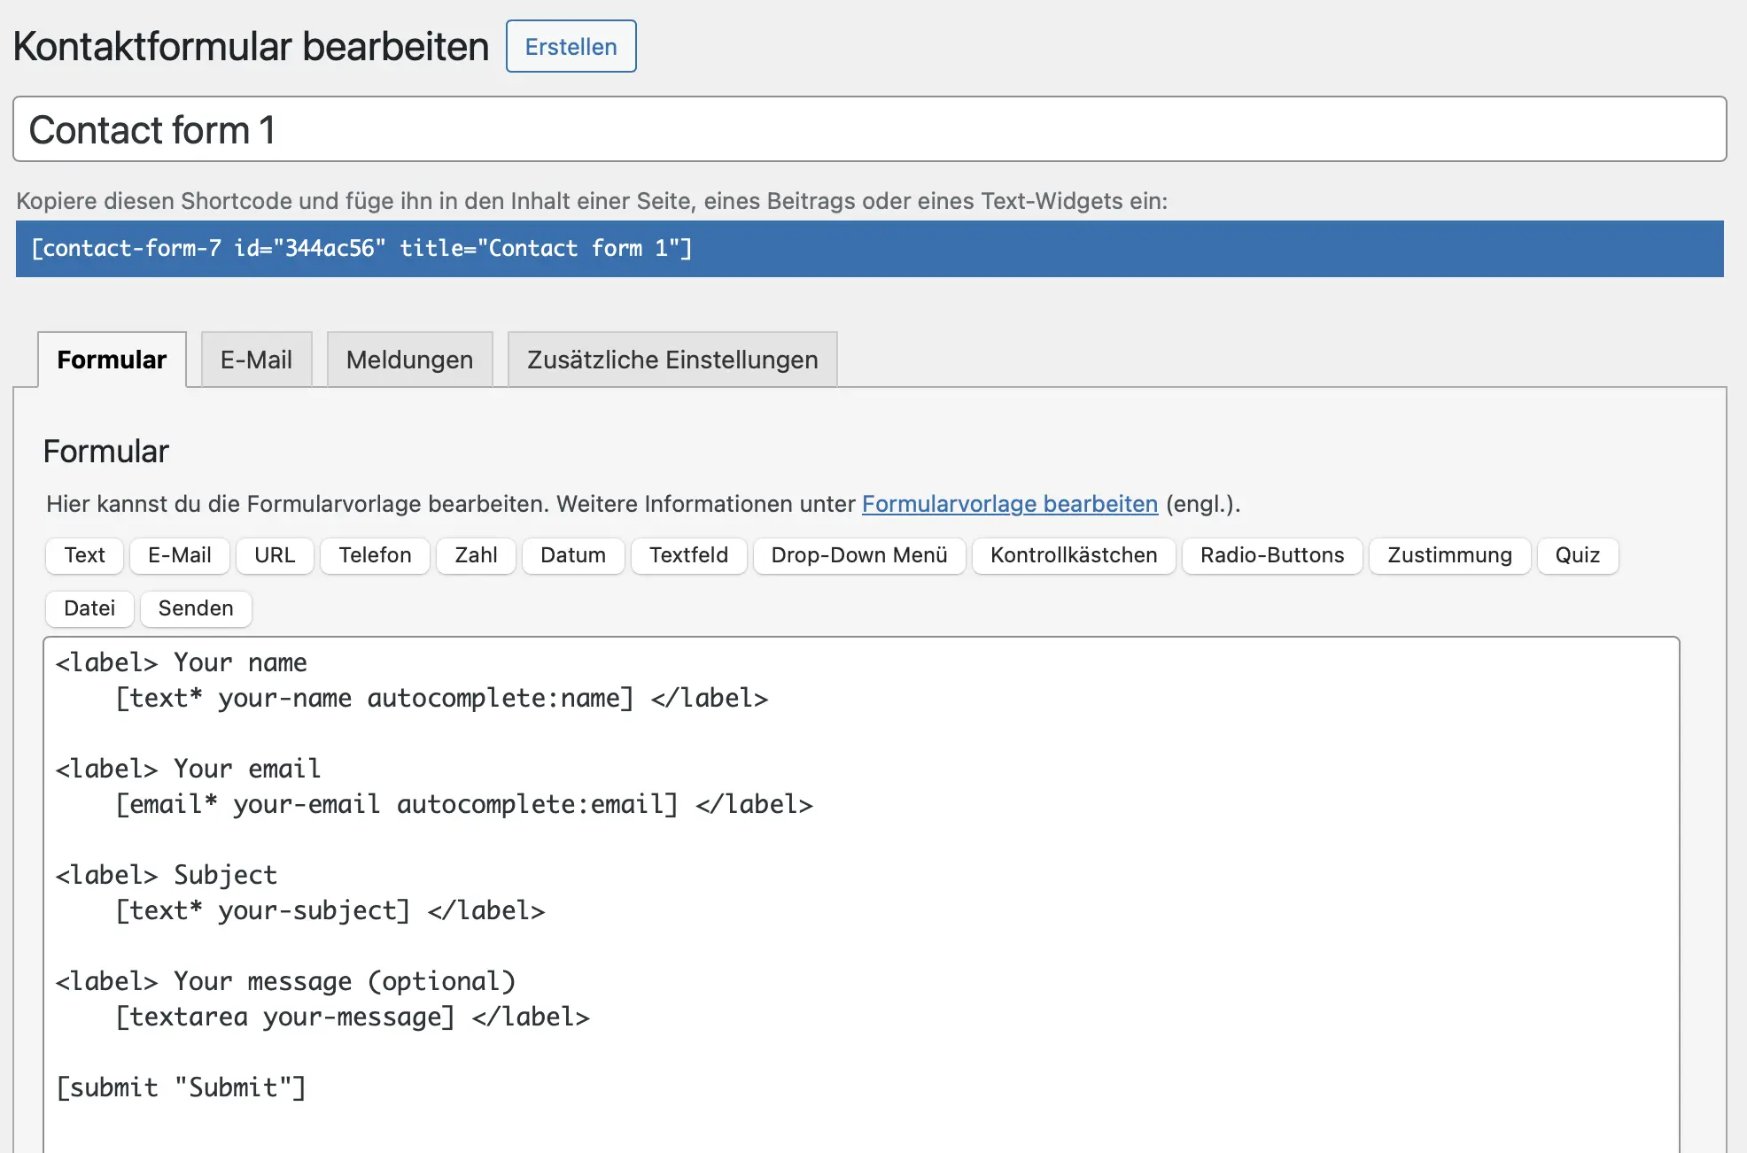The image size is (1747, 1153).
Task: Click the textarea your-message line
Action: (x=353, y=1017)
